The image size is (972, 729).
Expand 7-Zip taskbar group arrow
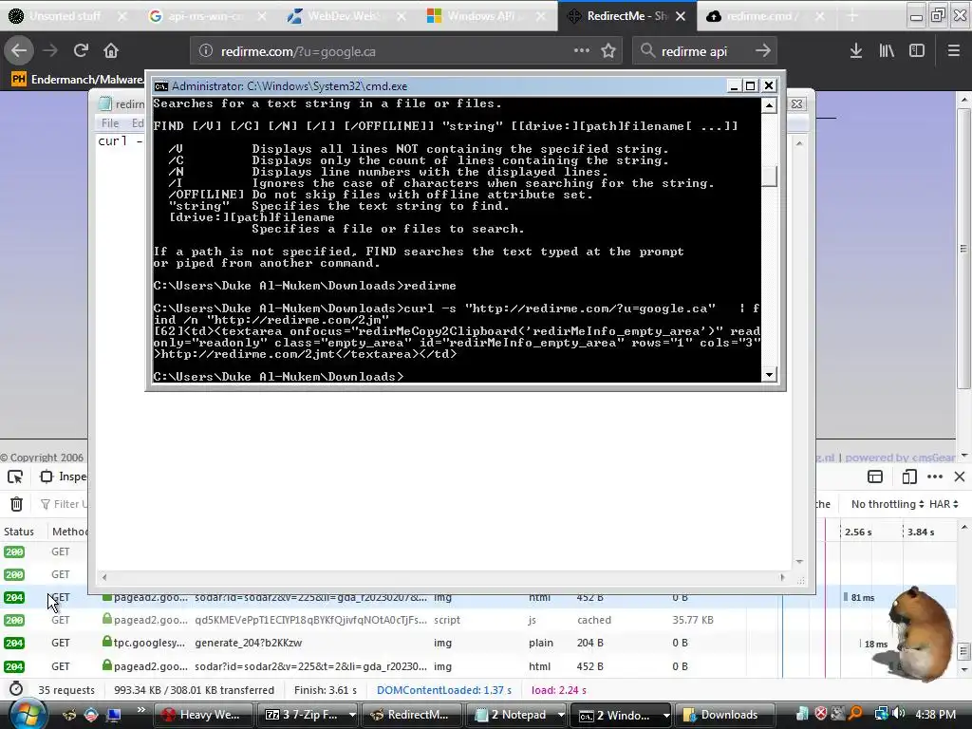tap(352, 715)
